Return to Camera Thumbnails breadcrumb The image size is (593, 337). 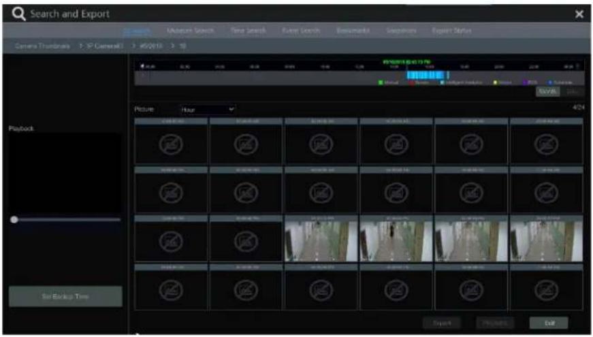click(42, 46)
